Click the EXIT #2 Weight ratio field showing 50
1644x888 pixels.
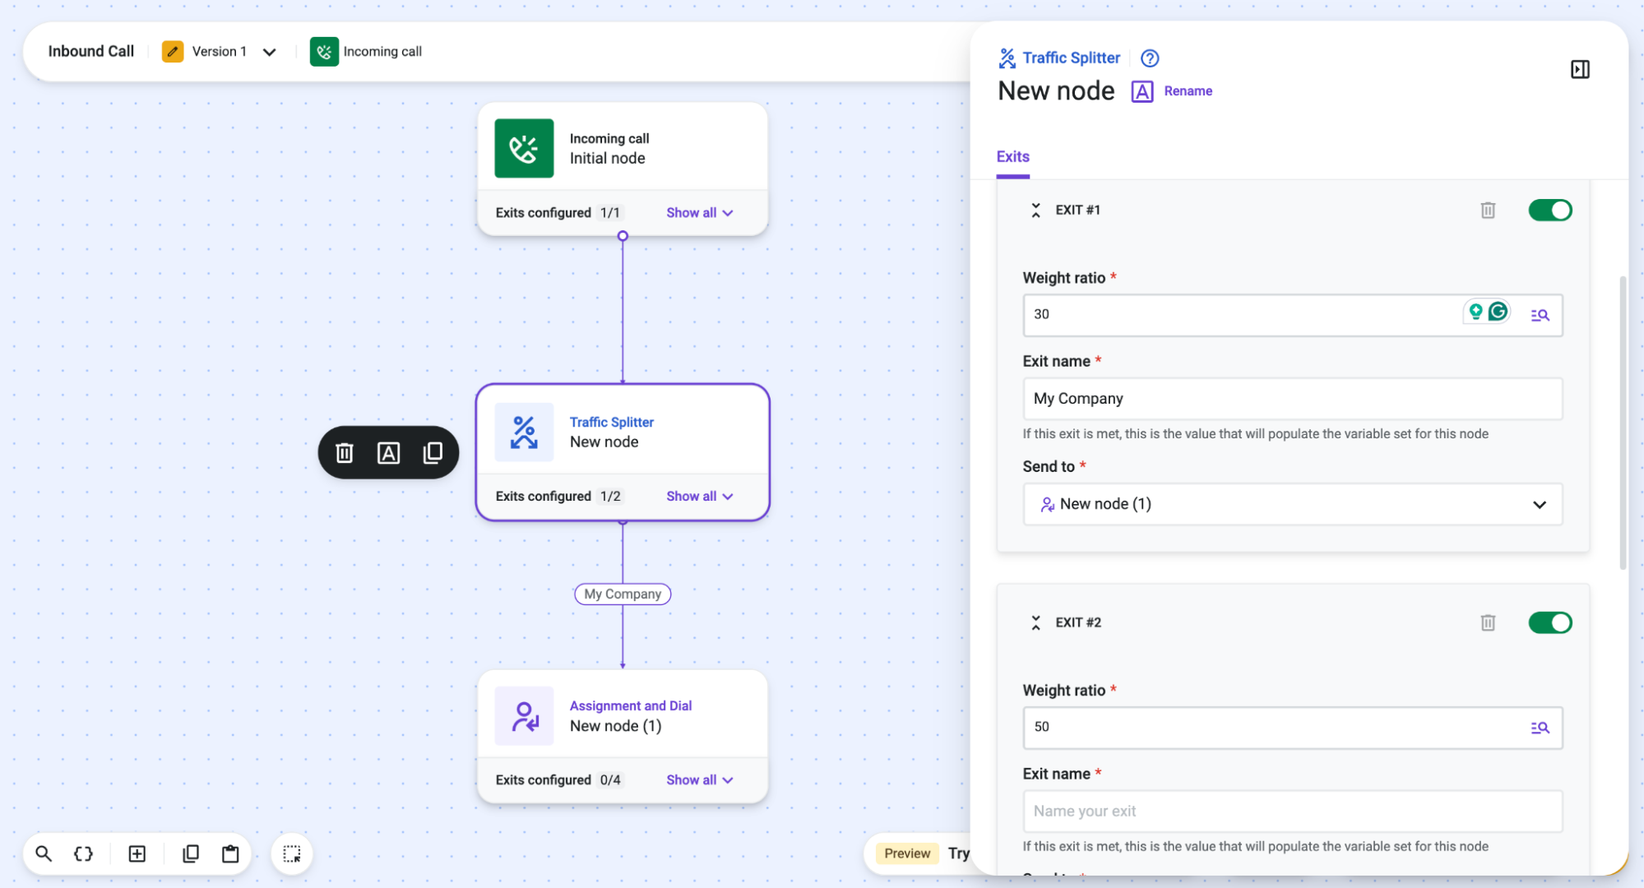[1292, 728]
